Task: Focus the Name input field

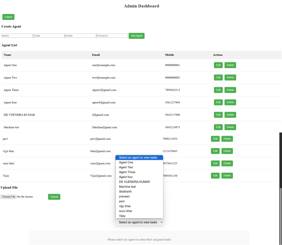Action: [x=17, y=36]
